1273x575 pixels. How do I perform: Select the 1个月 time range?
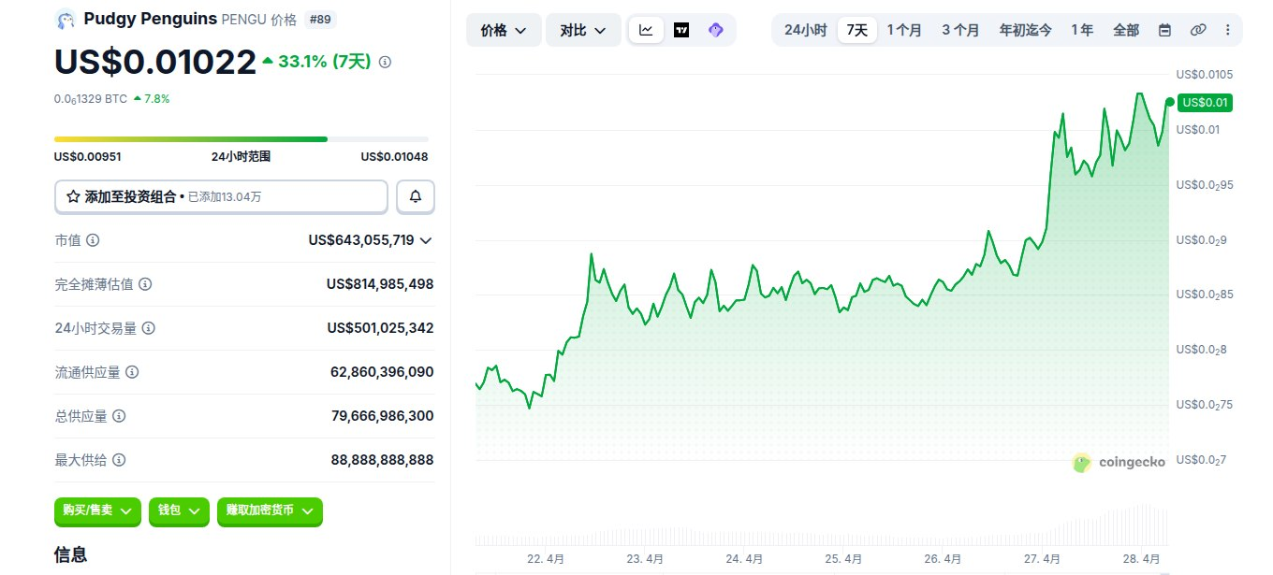[904, 30]
